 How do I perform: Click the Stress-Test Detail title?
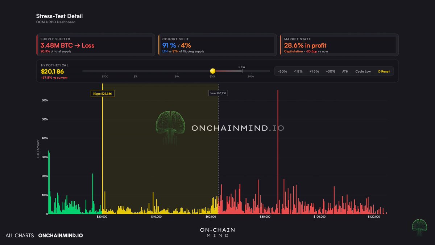pyautogui.click(x=59, y=16)
